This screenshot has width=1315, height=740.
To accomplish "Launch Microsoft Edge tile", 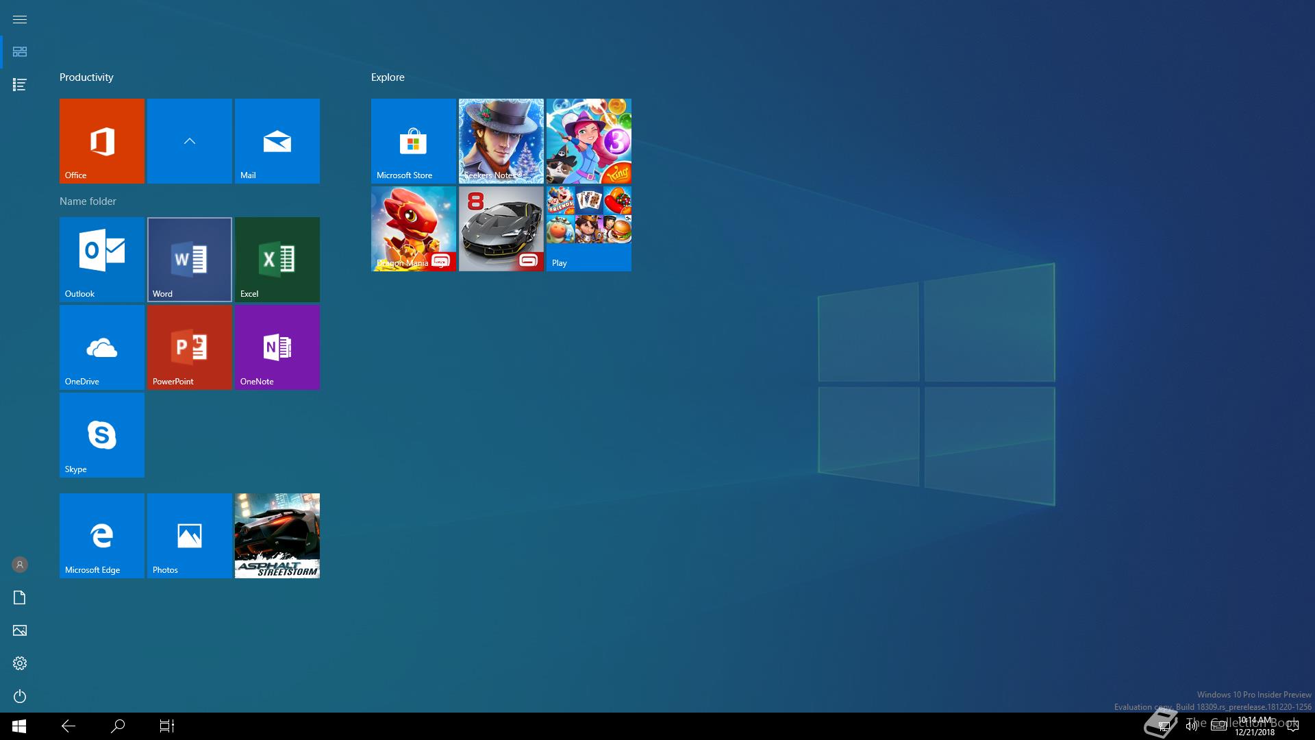I will coord(102,536).
